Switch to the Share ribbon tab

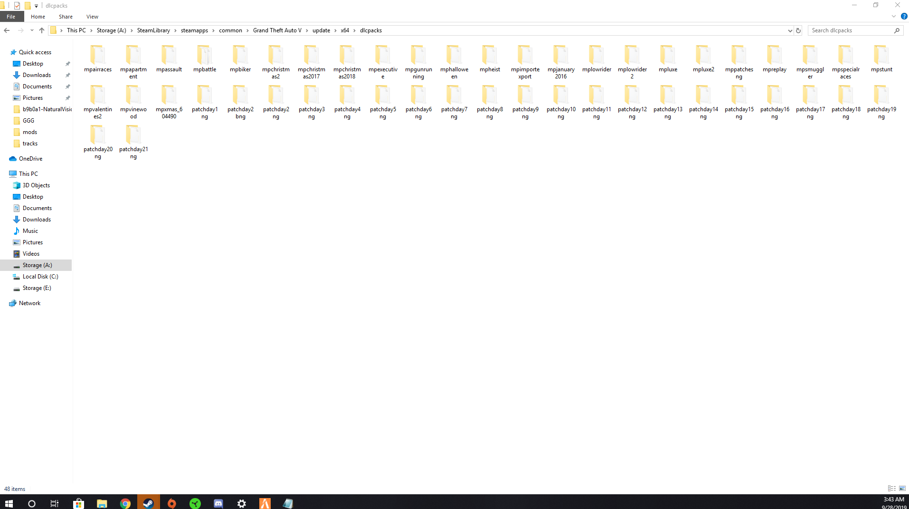click(66, 17)
